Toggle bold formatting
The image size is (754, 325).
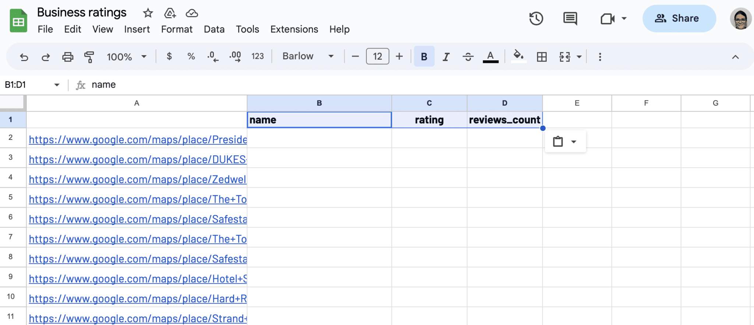(424, 56)
